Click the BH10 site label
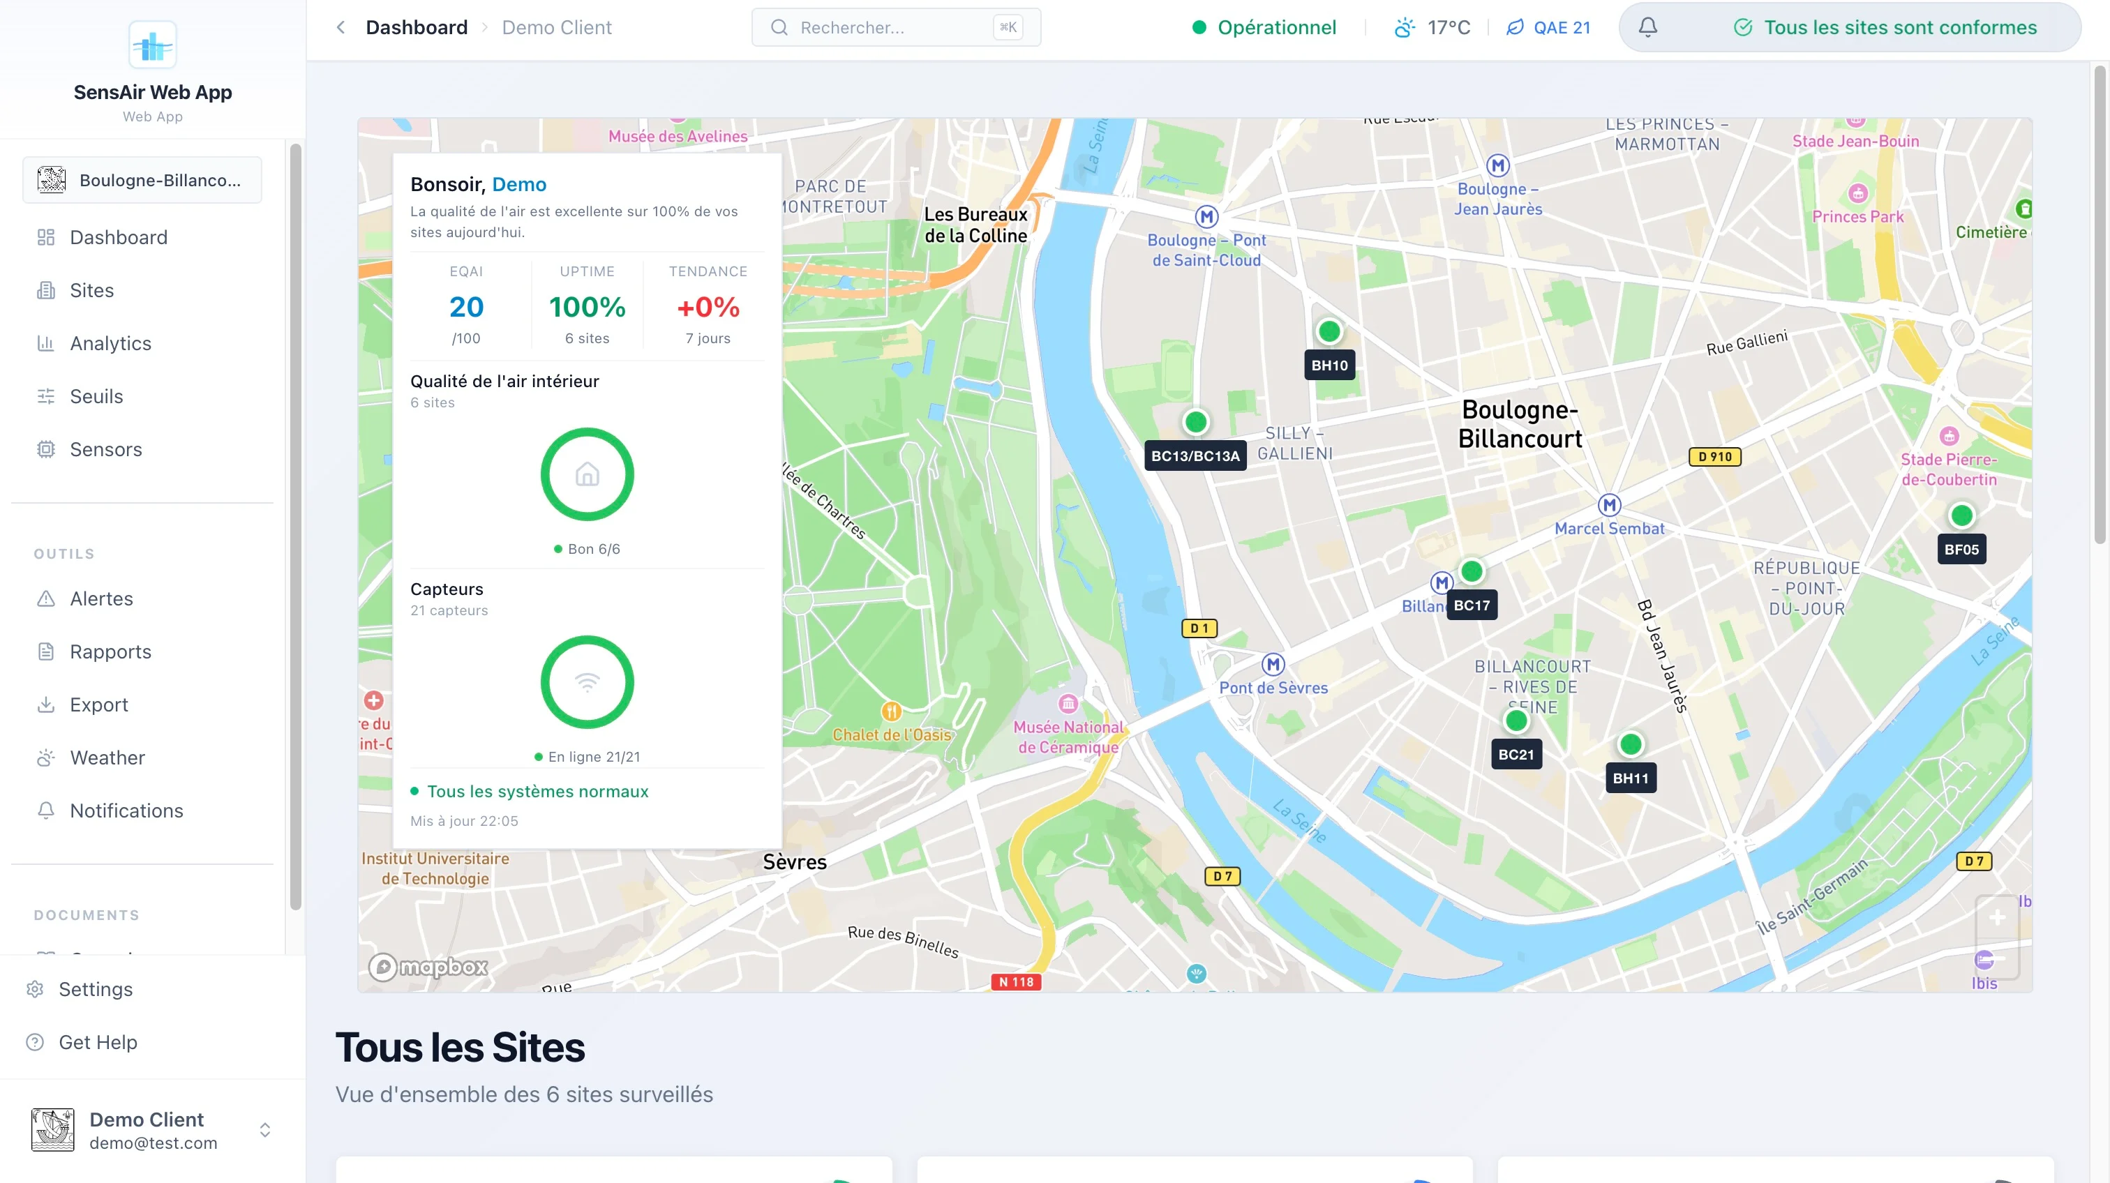Screen dimensions: 2110x1183 coord(1329,365)
